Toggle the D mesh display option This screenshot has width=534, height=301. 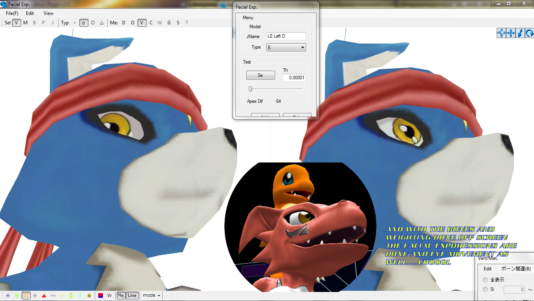[x=124, y=23]
